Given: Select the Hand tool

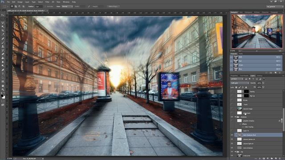Looking at the screenshot, I should click(3, 86).
